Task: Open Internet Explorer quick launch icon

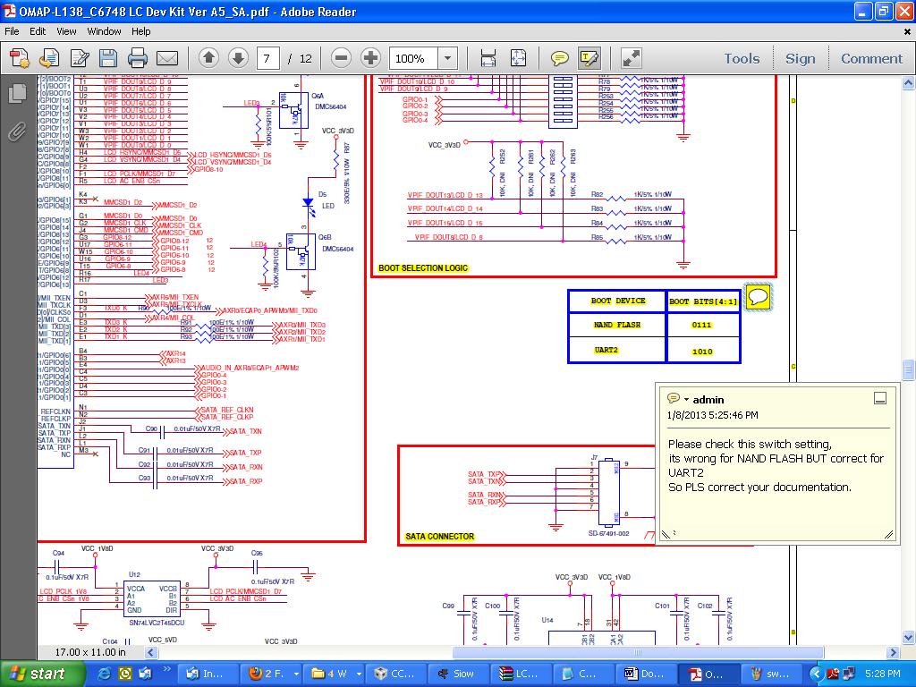Action: [105, 674]
